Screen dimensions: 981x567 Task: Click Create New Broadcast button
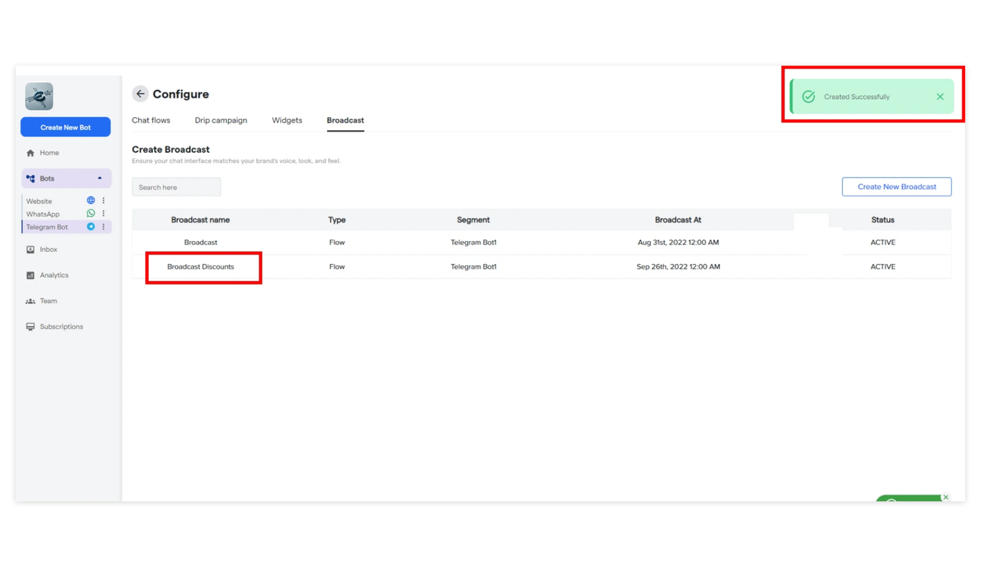point(897,186)
